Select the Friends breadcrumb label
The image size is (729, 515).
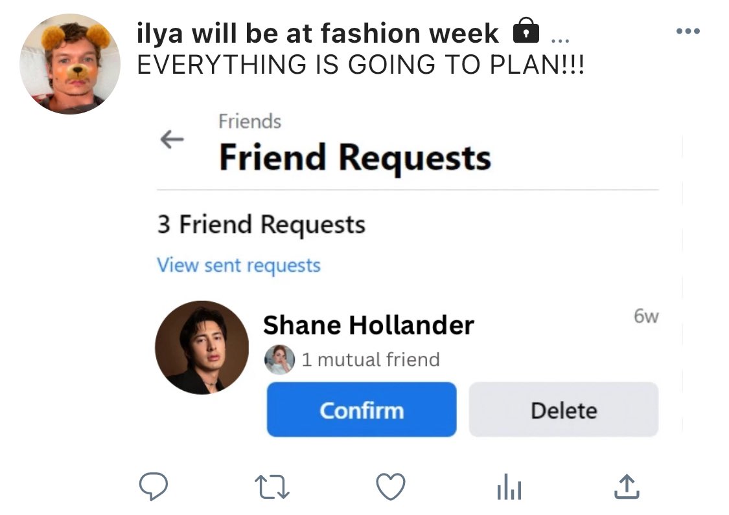click(249, 122)
